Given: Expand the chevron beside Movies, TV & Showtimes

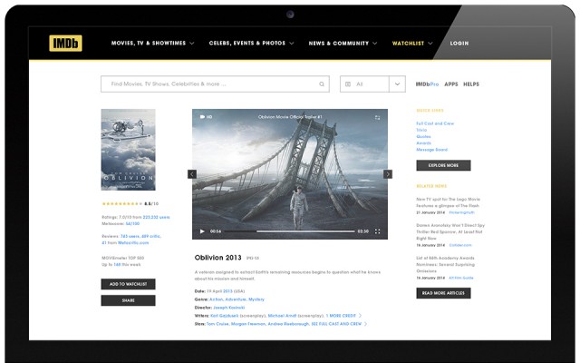Looking at the screenshot, I should 191,44.
